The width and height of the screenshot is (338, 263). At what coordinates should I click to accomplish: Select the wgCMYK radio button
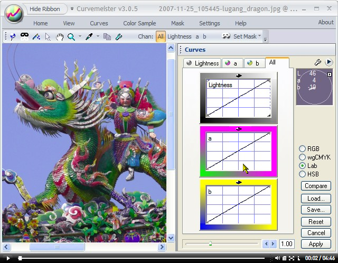coord(302,157)
